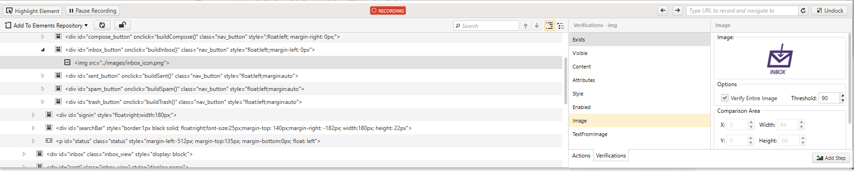Select the searchBar div row text
This screenshot has height=171, width=854.
click(x=234, y=128)
